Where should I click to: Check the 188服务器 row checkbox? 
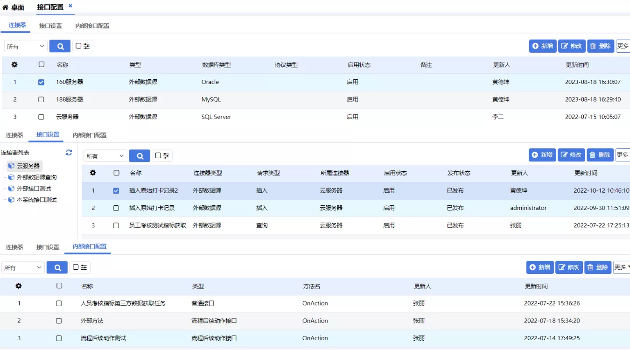tap(41, 99)
